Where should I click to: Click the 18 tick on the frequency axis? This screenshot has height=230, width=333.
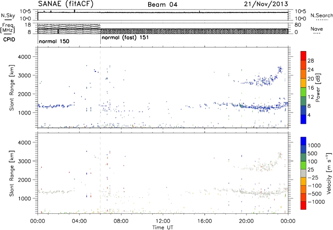point(28,25)
